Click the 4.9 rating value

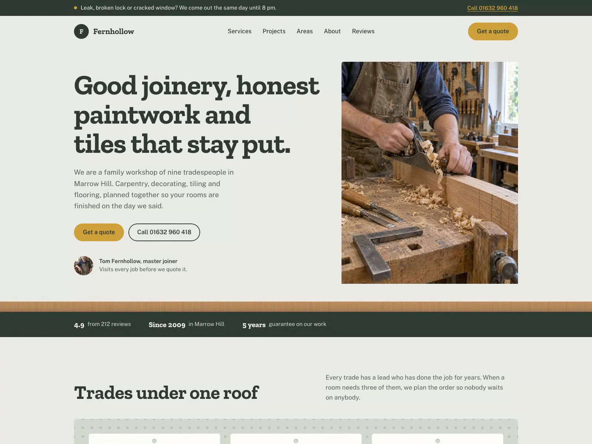pyautogui.click(x=79, y=325)
